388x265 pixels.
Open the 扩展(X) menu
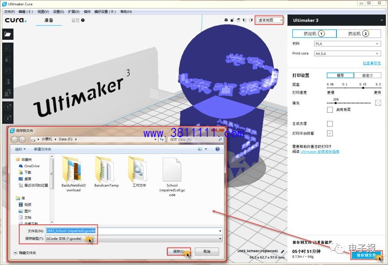74,12
